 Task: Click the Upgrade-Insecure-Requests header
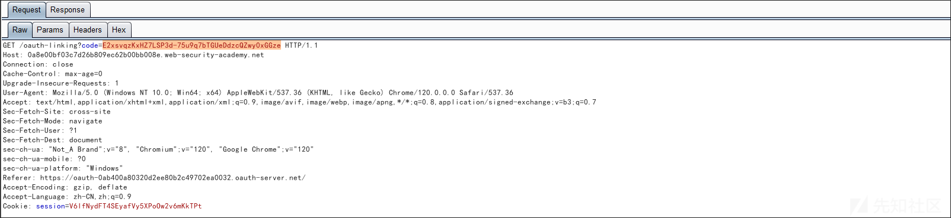point(60,83)
